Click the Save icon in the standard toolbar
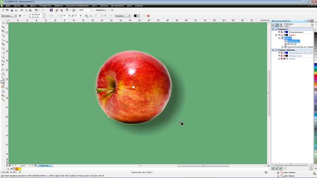 click(x=12, y=10)
